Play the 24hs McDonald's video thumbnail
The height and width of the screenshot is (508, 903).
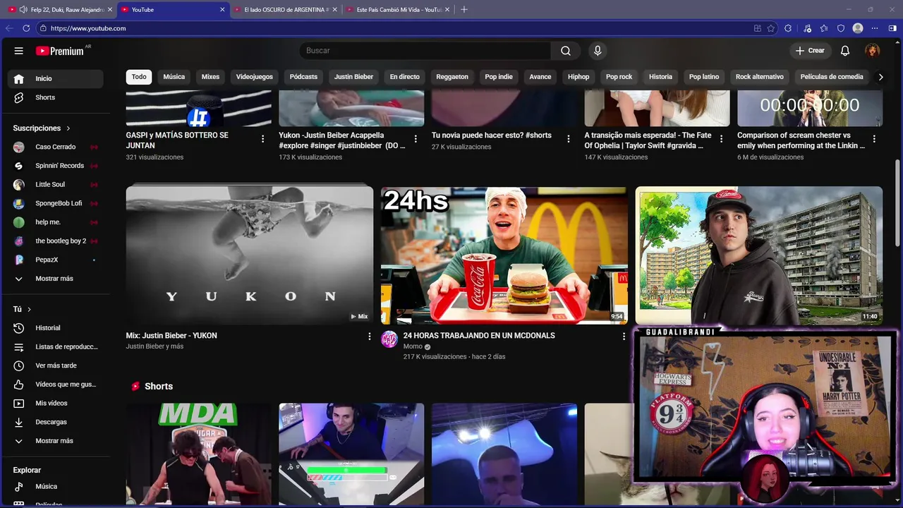click(504, 255)
